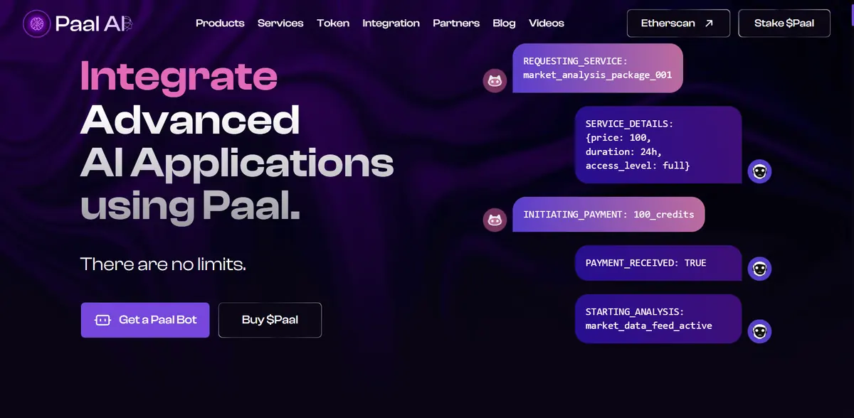Click the 'using Paal.' heading line
854x418 pixels.
click(190, 206)
